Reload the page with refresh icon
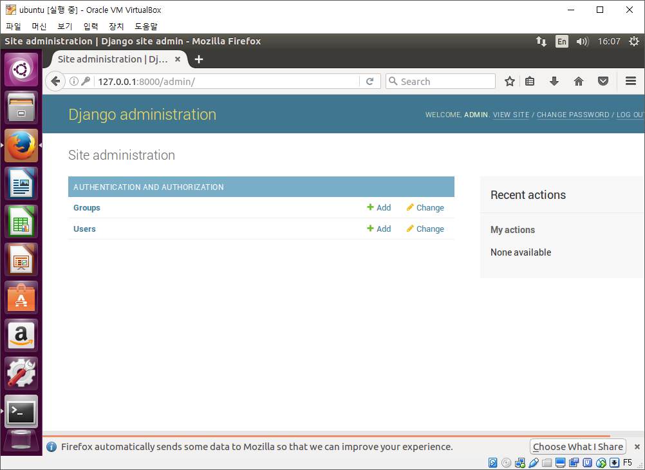 pos(369,82)
